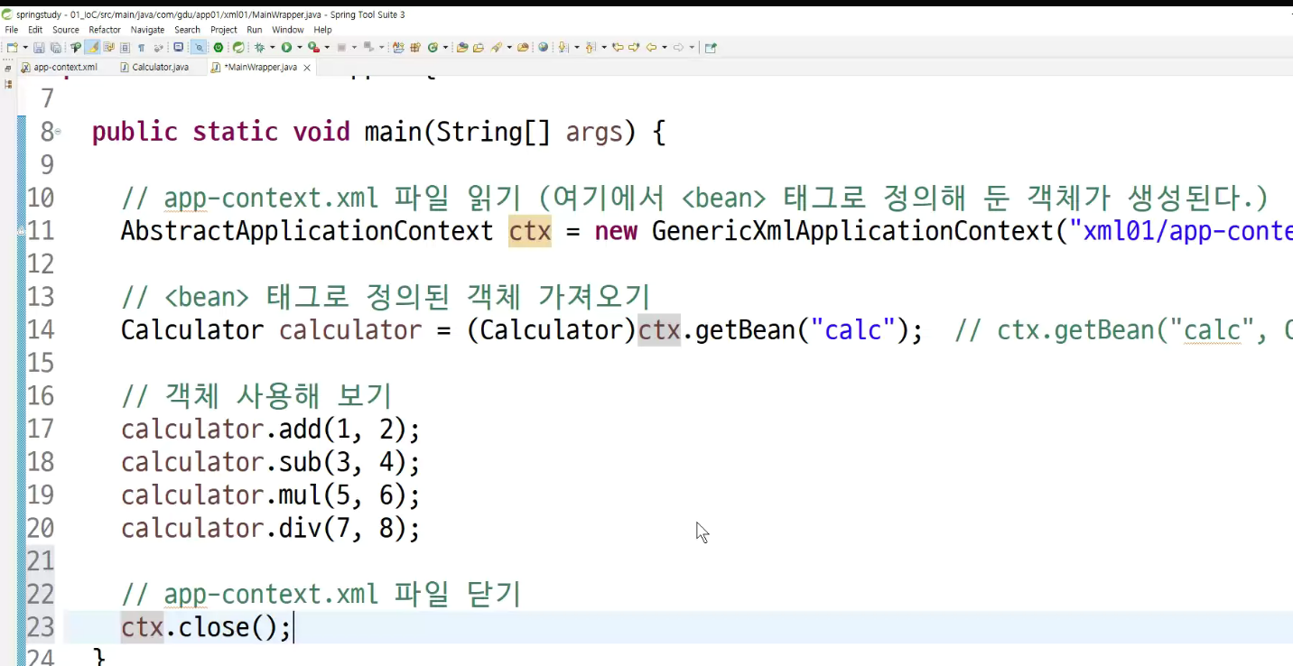Collapse the main method fold at line 8

(x=59, y=132)
